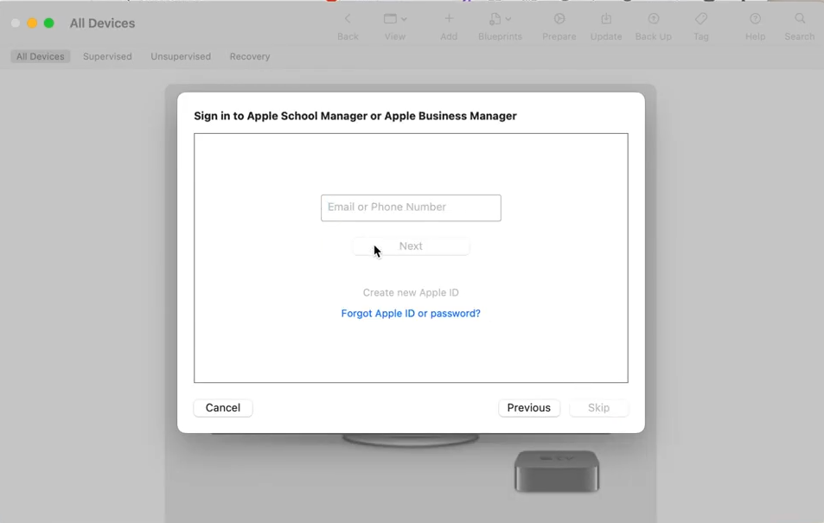Click the All Devices window title
The image size is (824, 523).
point(103,23)
